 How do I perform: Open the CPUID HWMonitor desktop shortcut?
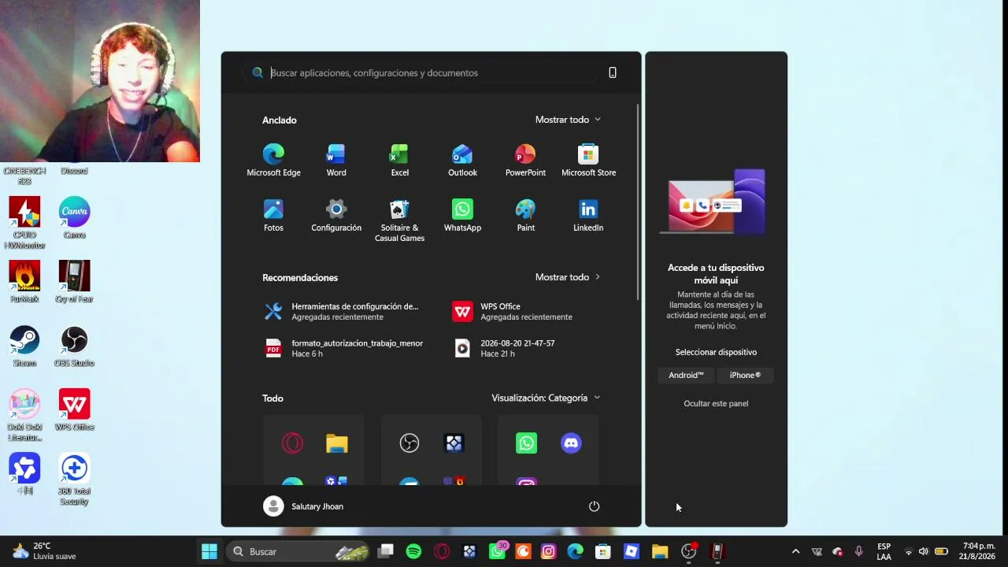pos(24,223)
